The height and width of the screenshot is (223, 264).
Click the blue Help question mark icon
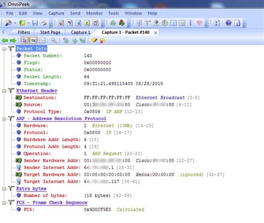228,23
